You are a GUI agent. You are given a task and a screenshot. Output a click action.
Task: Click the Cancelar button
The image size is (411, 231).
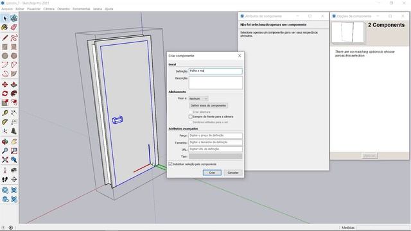pos(232,173)
